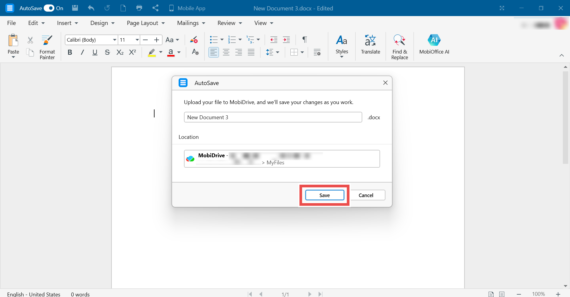Screen dimensions: 570x297
Task: Open the Calibri font name dropdown
Action: coord(114,40)
